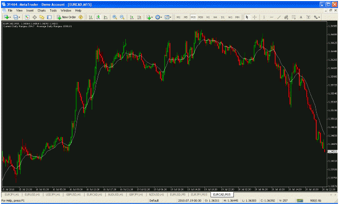Open the Help menu
The width and height of the screenshot is (339, 204).
[x=78, y=10]
